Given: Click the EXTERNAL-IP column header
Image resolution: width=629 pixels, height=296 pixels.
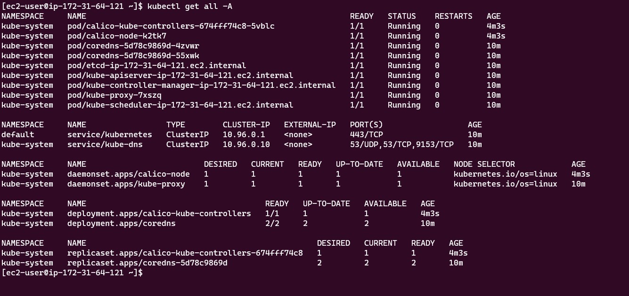Looking at the screenshot, I should 310,125.
